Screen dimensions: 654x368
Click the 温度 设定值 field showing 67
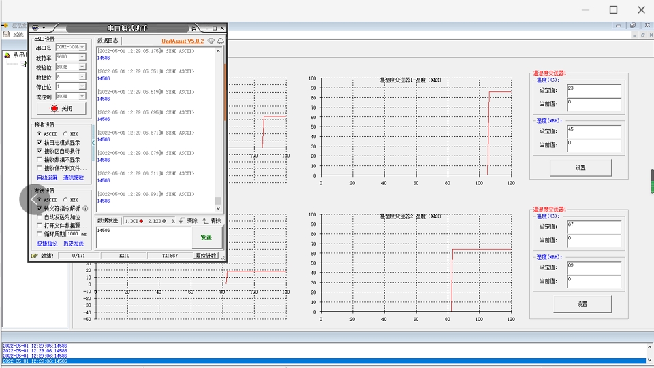tap(594, 227)
